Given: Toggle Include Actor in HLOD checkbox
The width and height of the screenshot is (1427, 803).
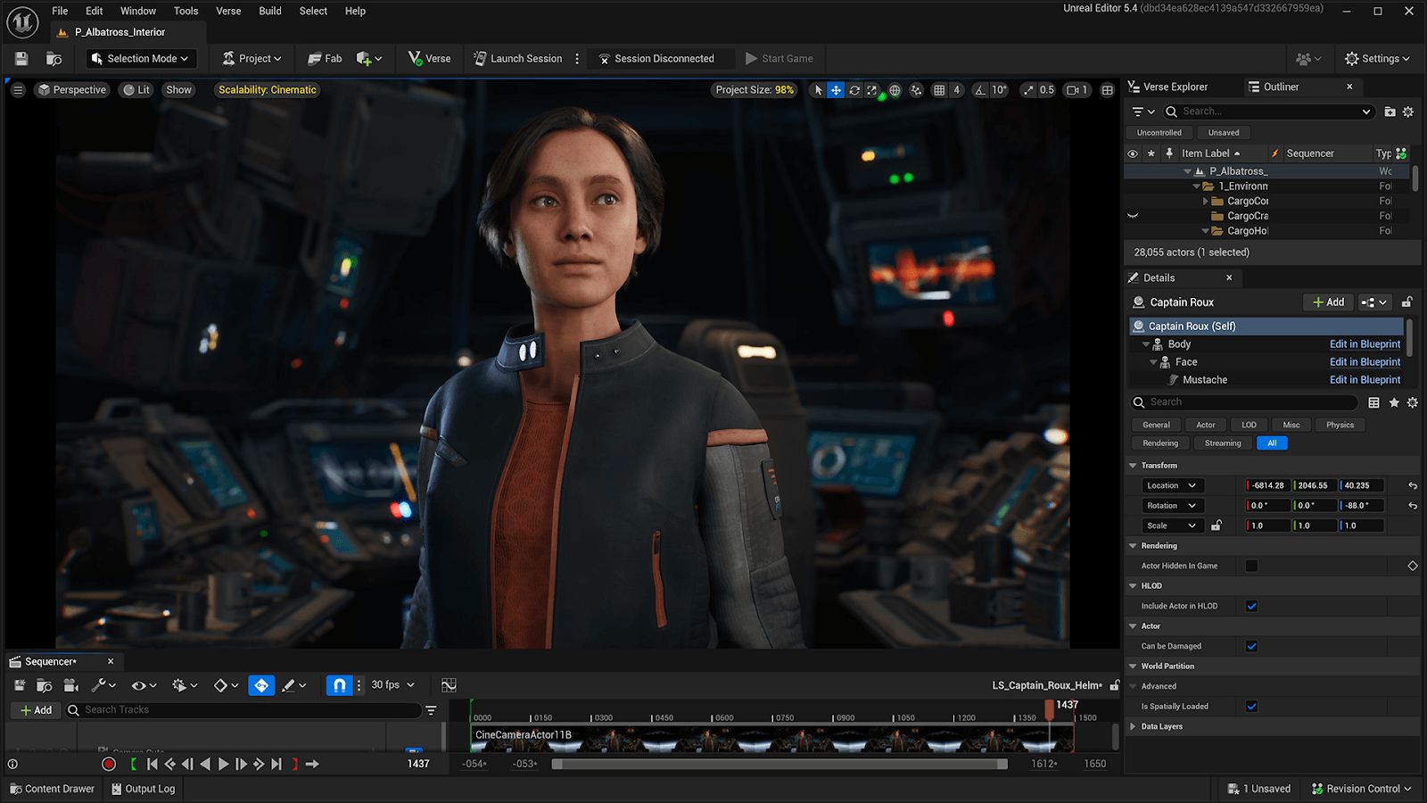Looking at the screenshot, I should 1251,605.
